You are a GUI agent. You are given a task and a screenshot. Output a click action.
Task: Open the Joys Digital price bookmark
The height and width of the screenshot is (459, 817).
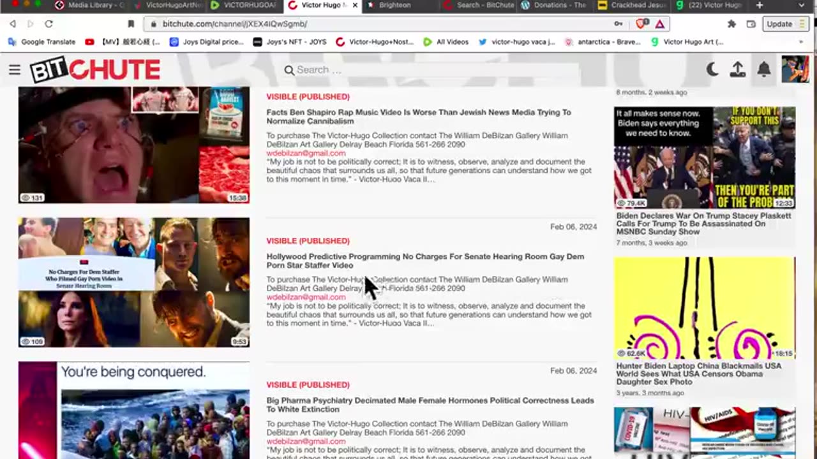click(x=207, y=42)
